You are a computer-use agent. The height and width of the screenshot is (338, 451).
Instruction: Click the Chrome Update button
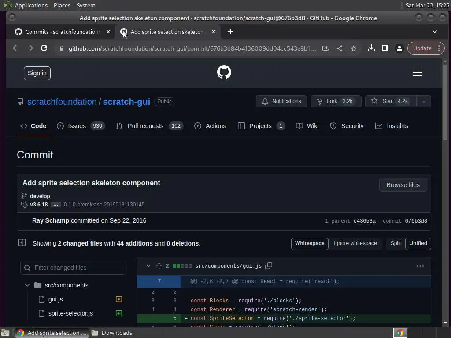(x=422, y=48)
